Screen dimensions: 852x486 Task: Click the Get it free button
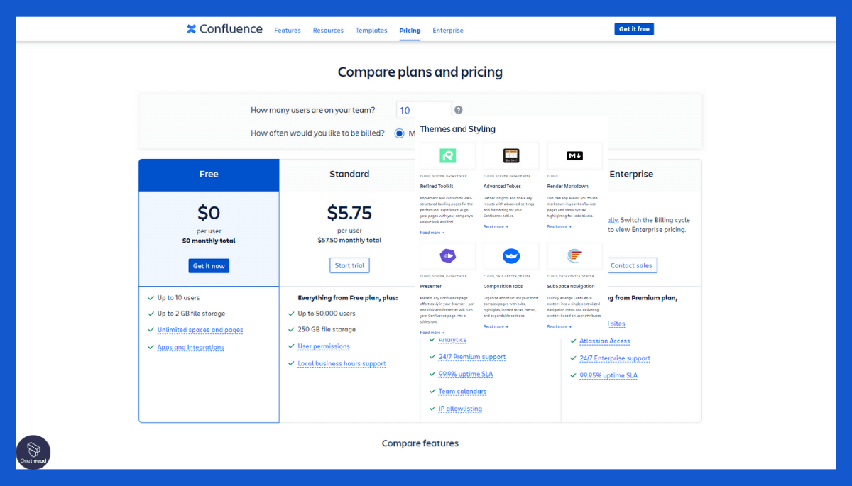tap(633, 28)
